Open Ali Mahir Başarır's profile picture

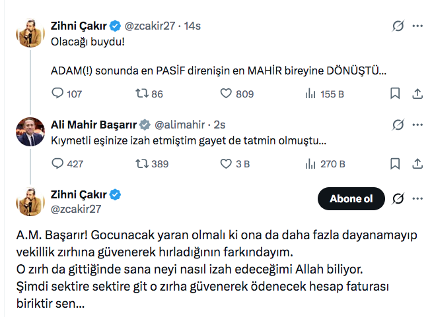click(29, 131)
